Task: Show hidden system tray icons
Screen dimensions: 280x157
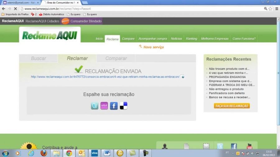Action: click(233, 153)
